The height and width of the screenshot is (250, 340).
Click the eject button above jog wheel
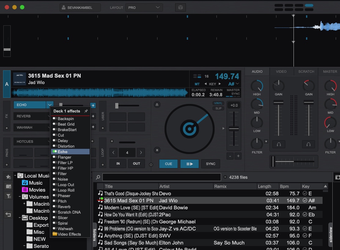click(157, 105)
